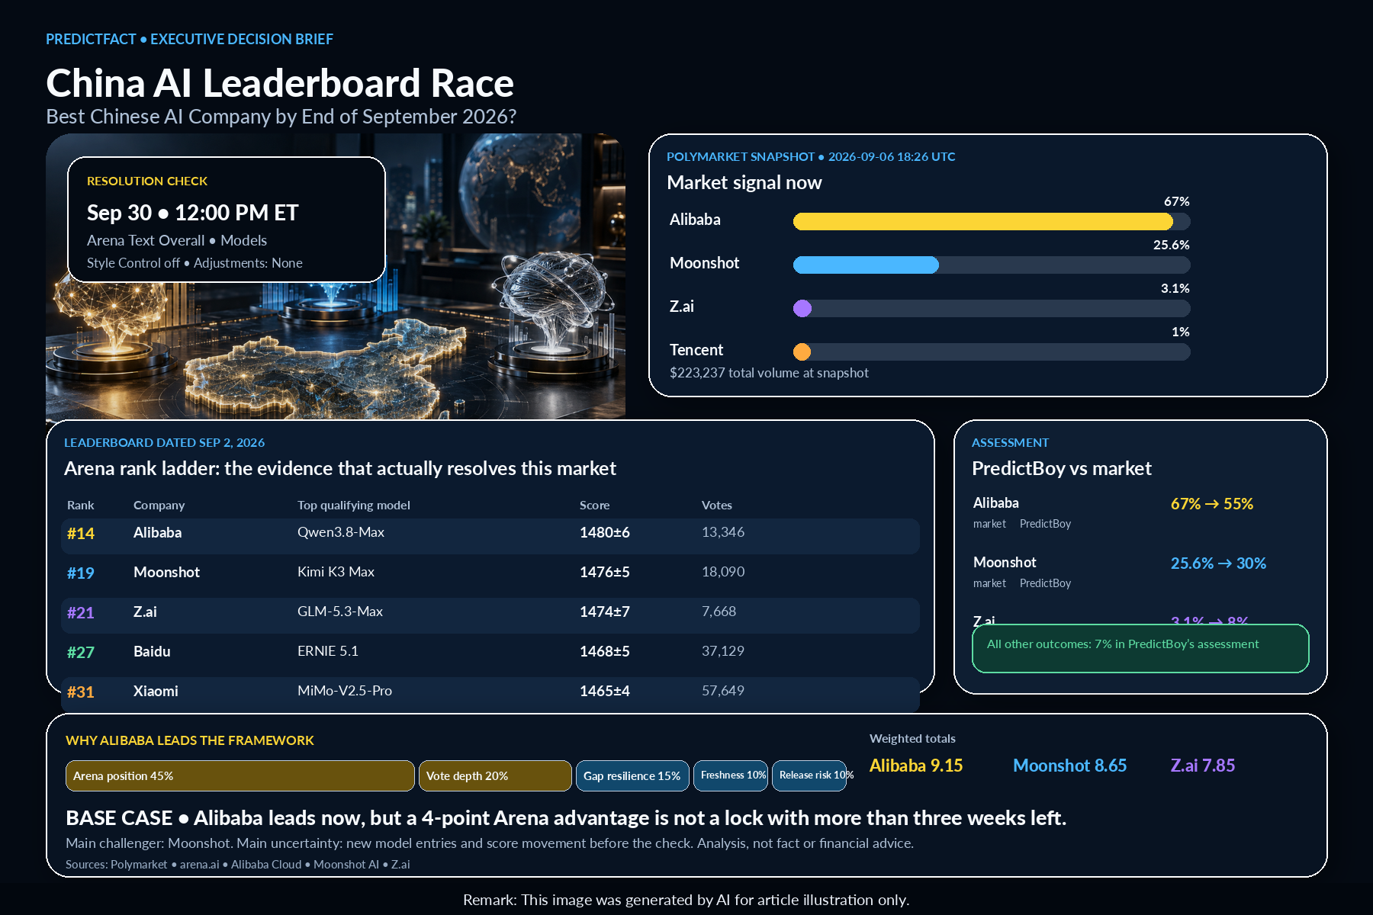Click the 57,649 votes cell
The image size is (1373, 915).
pyautogui.click(x=723, y=691)
